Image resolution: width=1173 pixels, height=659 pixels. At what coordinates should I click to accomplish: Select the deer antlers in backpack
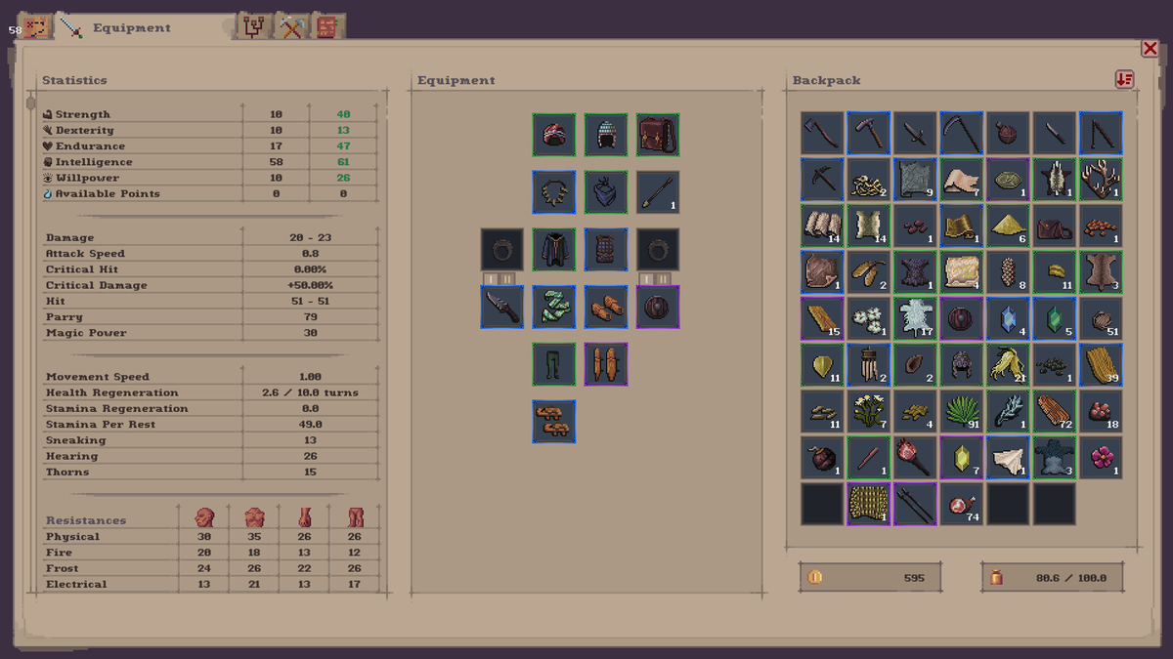click(x=1101, y=180)
